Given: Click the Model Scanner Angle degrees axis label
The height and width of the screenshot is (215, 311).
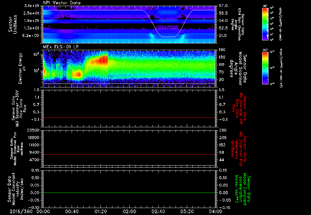Looking at the screenshot, I should pos(238,69).
